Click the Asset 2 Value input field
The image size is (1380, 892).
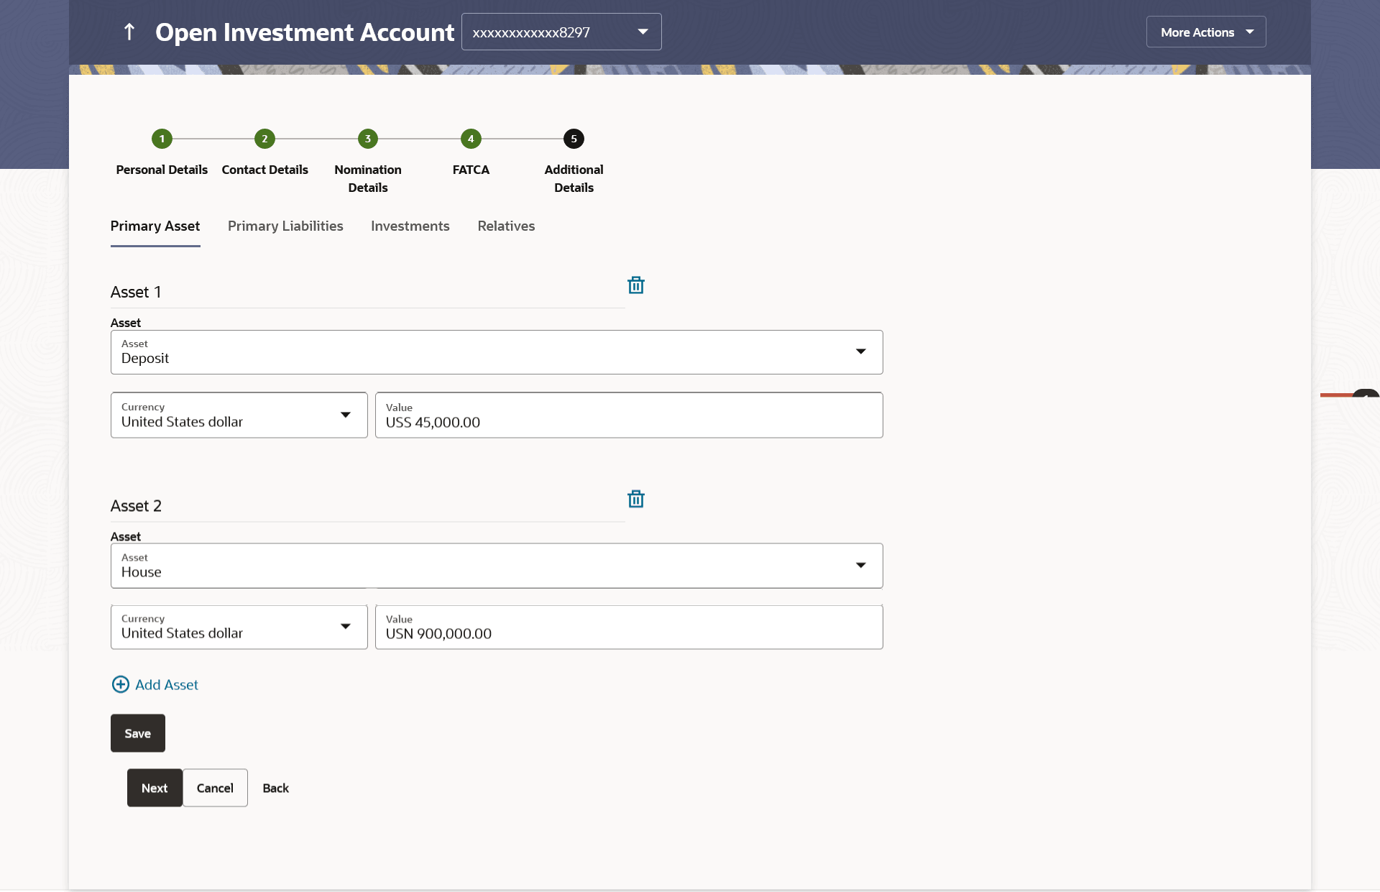coord(628,627)
